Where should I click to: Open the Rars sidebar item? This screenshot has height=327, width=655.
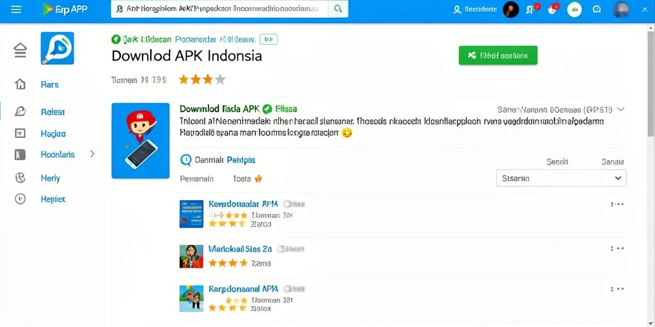[50, 85]
